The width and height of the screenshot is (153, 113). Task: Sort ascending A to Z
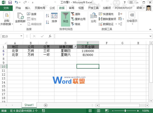47,15
